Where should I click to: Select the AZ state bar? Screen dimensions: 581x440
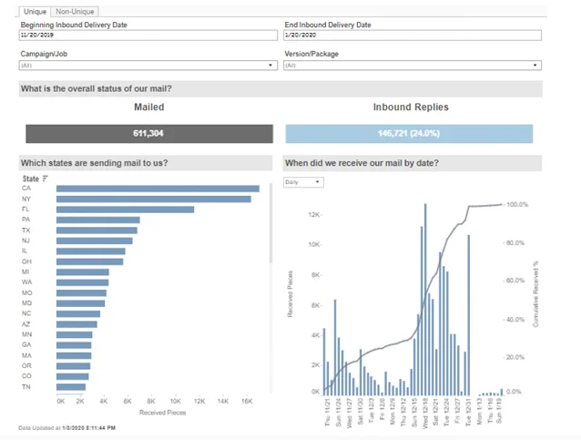coord(76,324)
